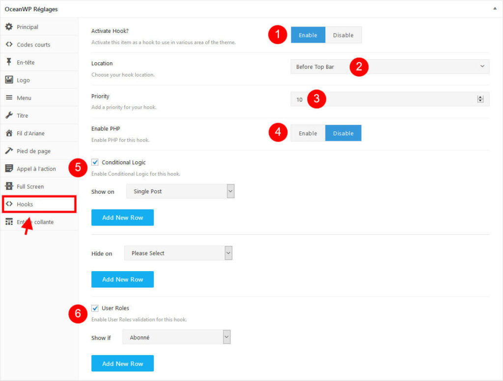Image resolution: width=503 pixels, height=381 pixels.
Task: Toggle the User Roles checkbox
Action: pyautogui.click(x=95, y=308)
